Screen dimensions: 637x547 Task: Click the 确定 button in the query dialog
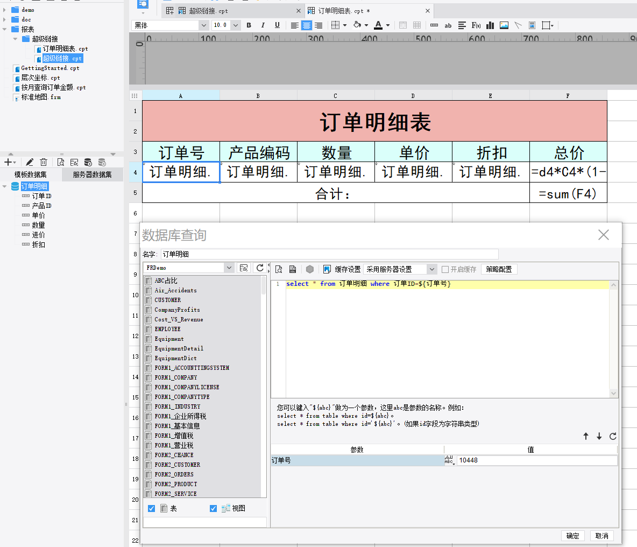pos(573,536)
